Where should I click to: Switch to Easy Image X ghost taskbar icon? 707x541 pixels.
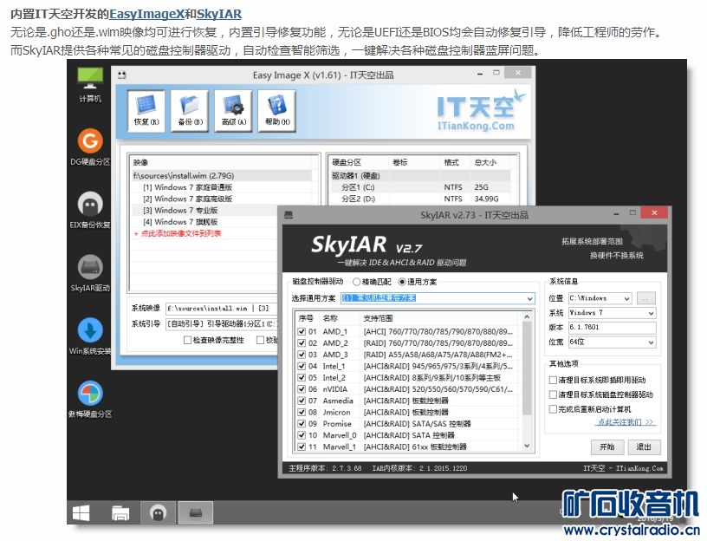[x=158, y=513]
